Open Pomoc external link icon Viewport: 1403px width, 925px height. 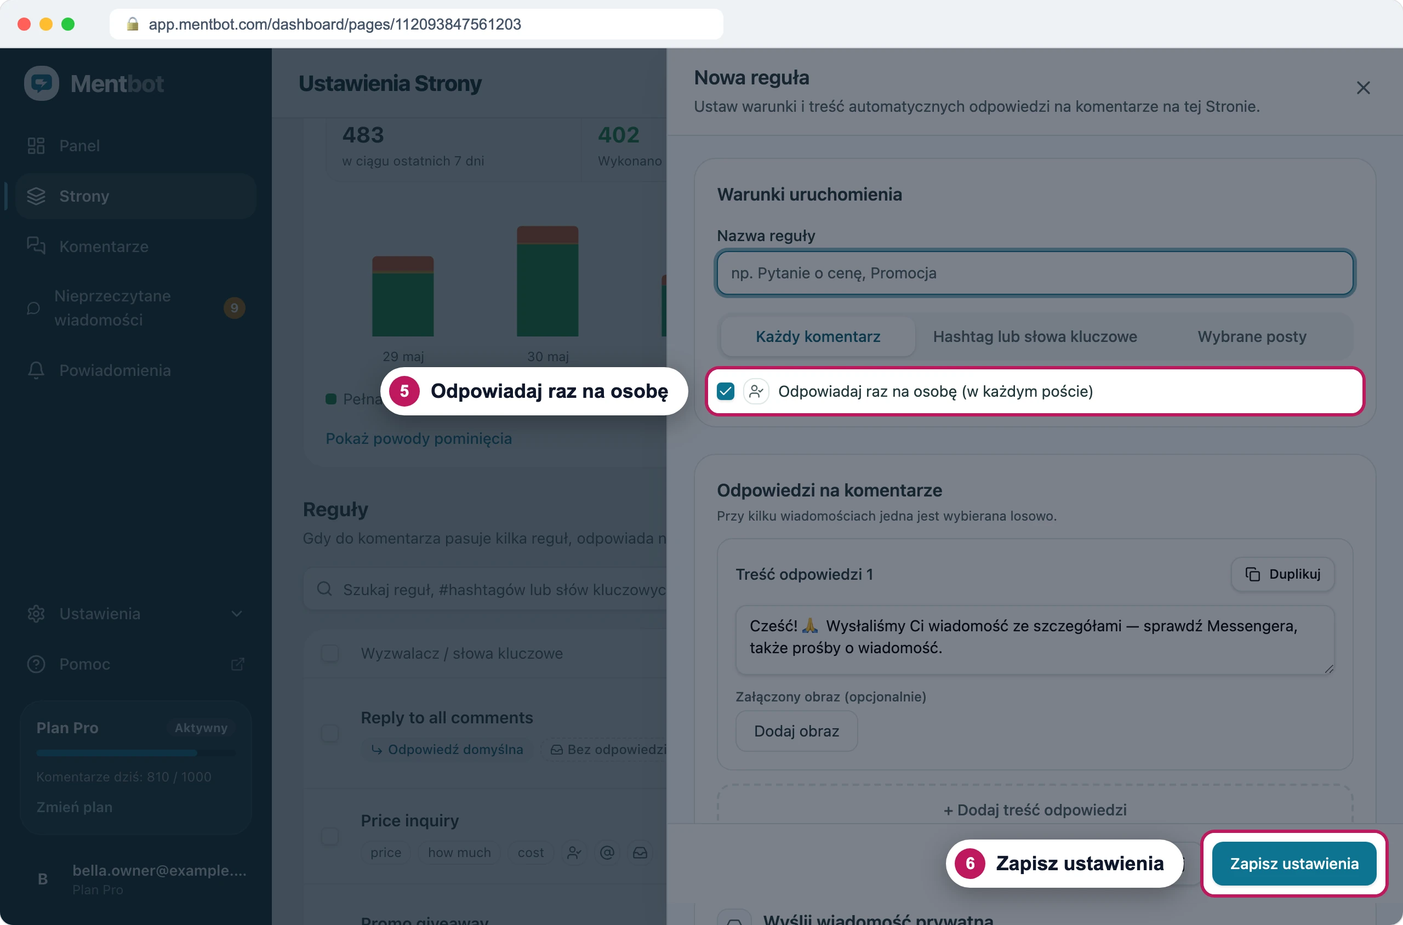pyautogui.click(x=237, y=664)
